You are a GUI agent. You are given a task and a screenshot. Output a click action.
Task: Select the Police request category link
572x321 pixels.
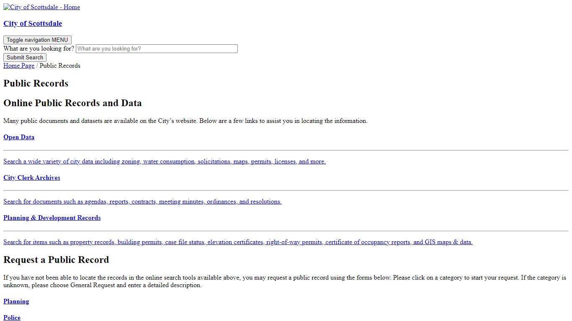[x=12, y=318]
